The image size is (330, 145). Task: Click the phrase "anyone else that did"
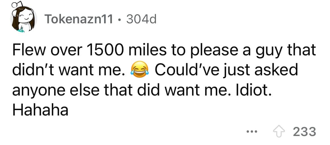(x=86, y=89)
